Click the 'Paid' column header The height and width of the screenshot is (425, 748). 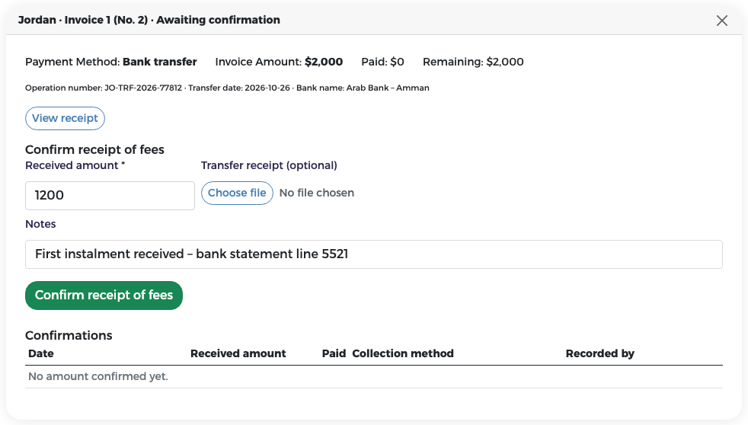pyautogui.click(x=334, y=353)
